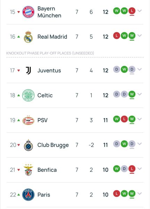Click the Club Brugge crest
Viewport: 150px width, 209px height.
click(28, 145)
